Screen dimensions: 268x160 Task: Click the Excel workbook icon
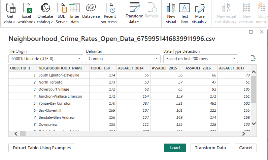(26, 13)
